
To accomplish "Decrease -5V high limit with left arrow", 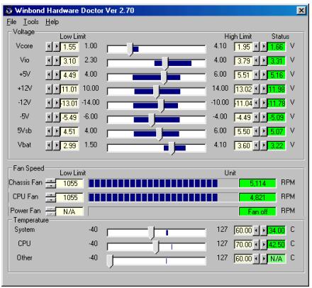I will [x=256, y=117].
